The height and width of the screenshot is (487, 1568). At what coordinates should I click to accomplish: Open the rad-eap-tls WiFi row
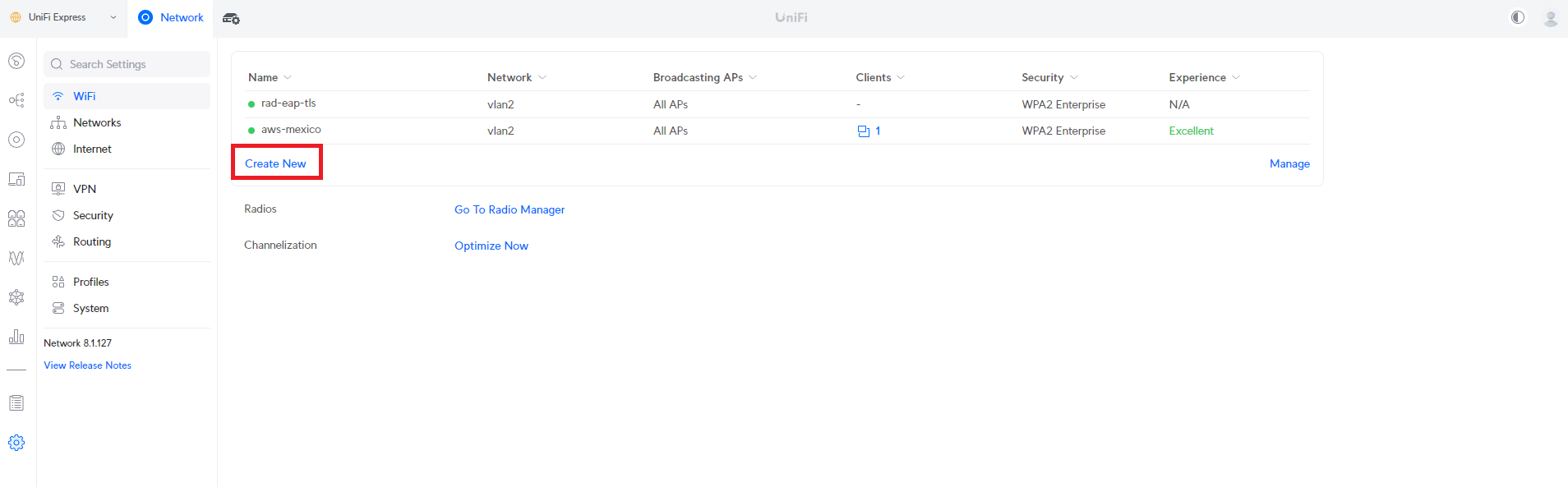coord(288,103)
